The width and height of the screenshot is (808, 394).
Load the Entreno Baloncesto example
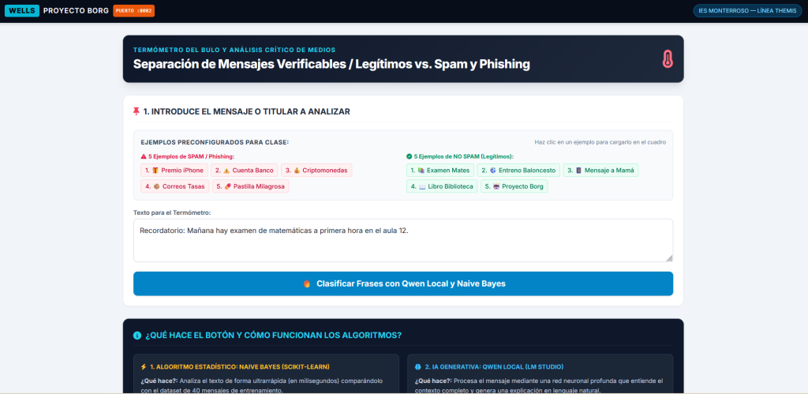pos(518,171)
